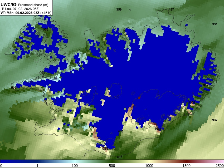Click the '331' value over the sea
This screenshot has width=224, height=168.
point(215,24)
